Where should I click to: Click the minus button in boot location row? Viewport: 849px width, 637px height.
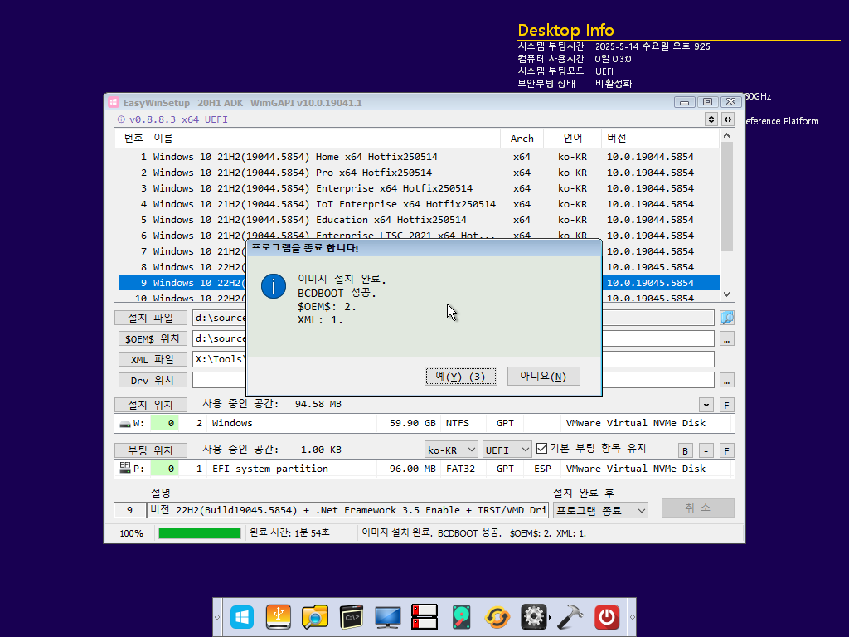click(x=706, y=450)
